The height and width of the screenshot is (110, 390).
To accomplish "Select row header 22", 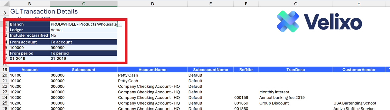I will (4, 86).
